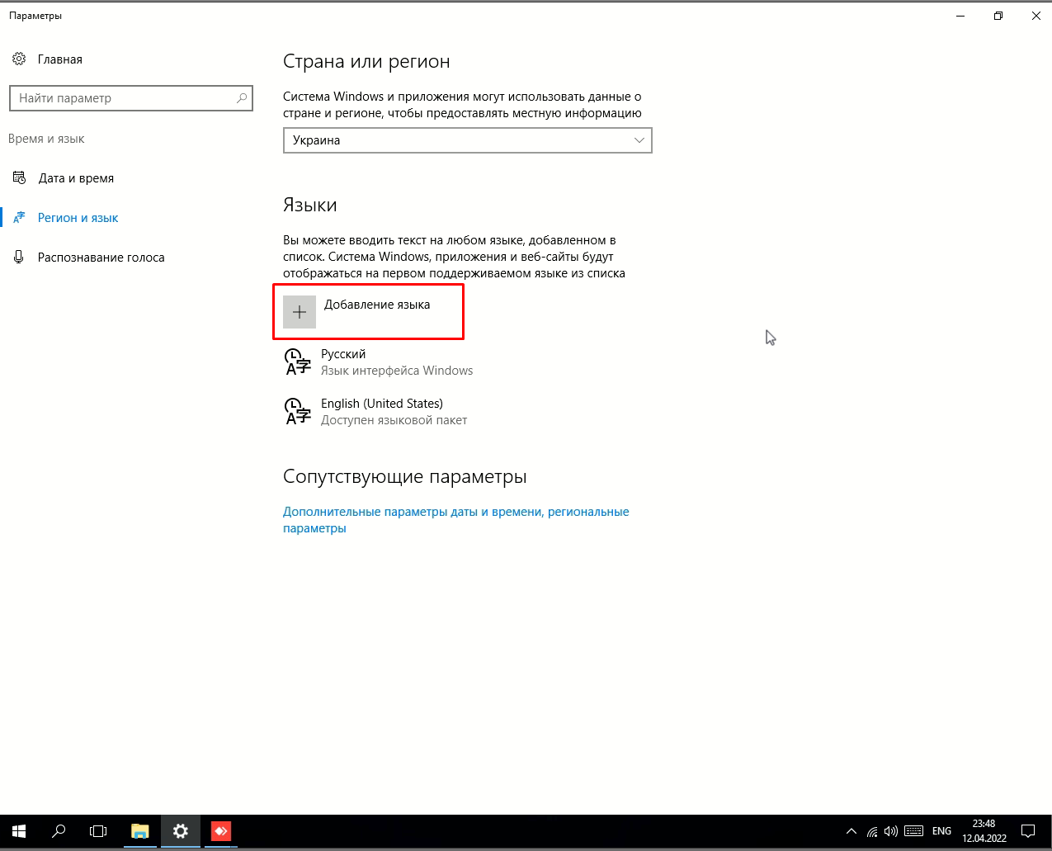Open Task View from the taskbar
The height and width of the screenshot is (851, 1052).
(x=98, y=831)
